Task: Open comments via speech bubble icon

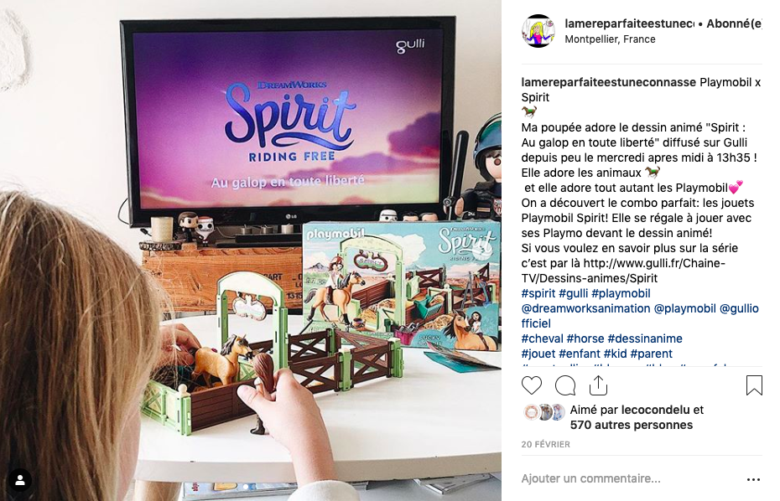Action: tap(565, 385)
